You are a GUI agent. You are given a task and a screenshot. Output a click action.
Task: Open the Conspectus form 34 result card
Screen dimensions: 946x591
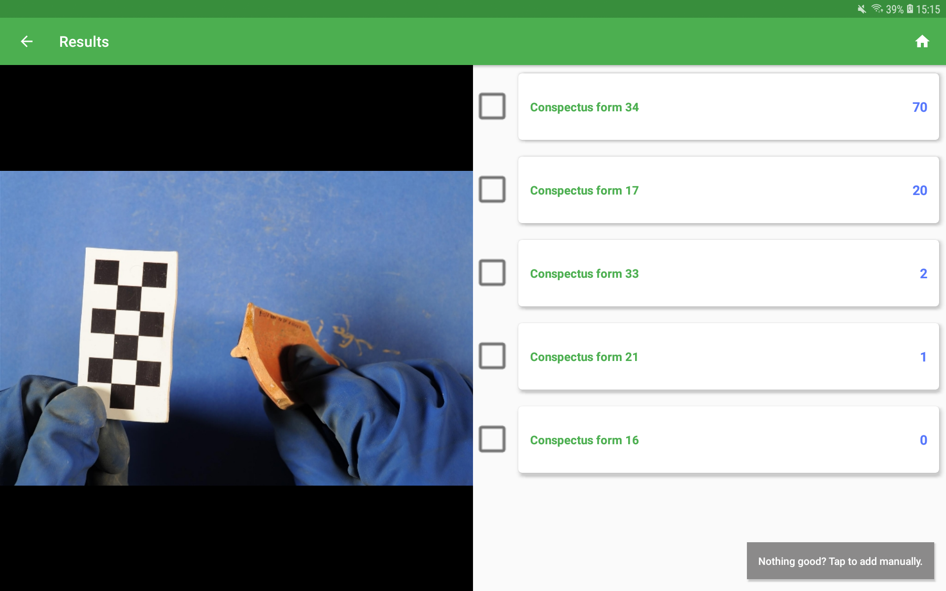click(x=728, y=107)
